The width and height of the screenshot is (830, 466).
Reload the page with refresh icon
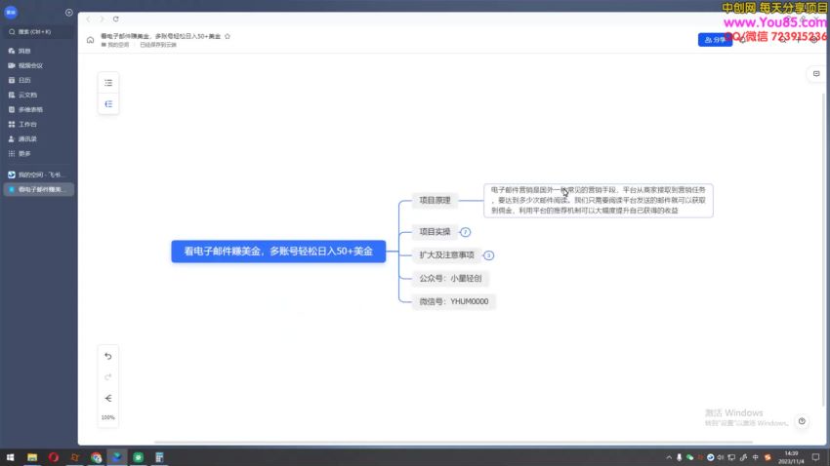tap(115, 19)
